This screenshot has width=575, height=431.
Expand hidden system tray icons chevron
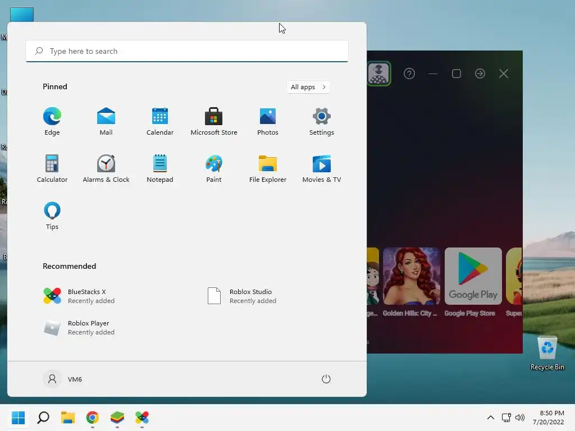(491, 418)
